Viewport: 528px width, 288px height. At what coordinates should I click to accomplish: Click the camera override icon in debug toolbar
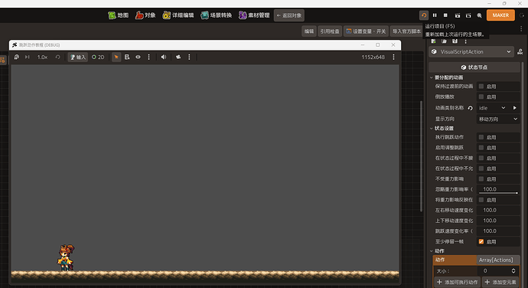click(178, 57)
